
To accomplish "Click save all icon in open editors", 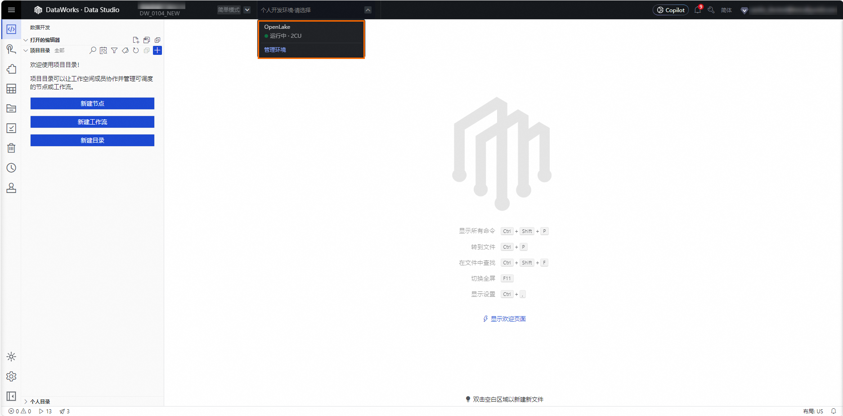I will pos(147,40).
